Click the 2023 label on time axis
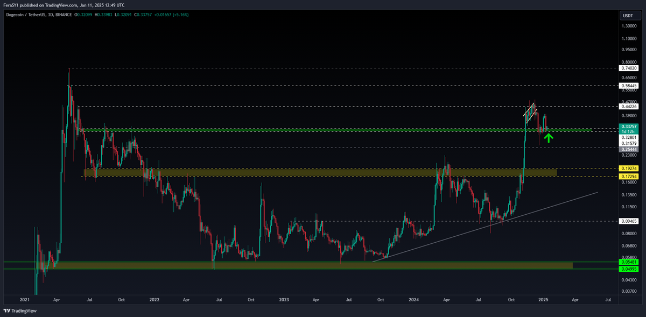Screen dimensions: 646x317 click(284, 299)
